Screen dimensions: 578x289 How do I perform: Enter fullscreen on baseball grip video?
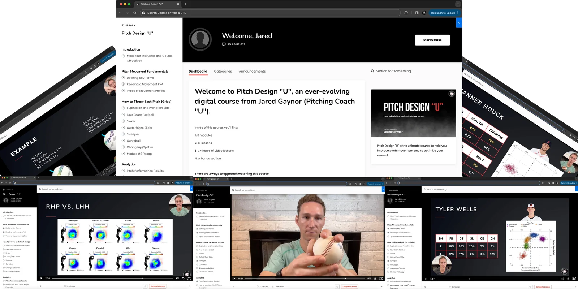pyautogui.click(x=380, y=279)
